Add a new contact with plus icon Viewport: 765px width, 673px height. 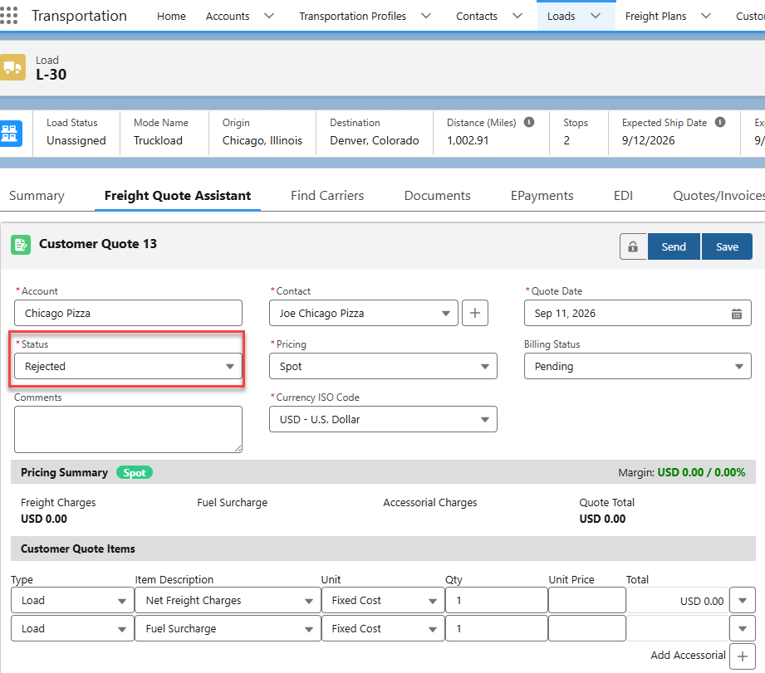click(x=475, y=313)
